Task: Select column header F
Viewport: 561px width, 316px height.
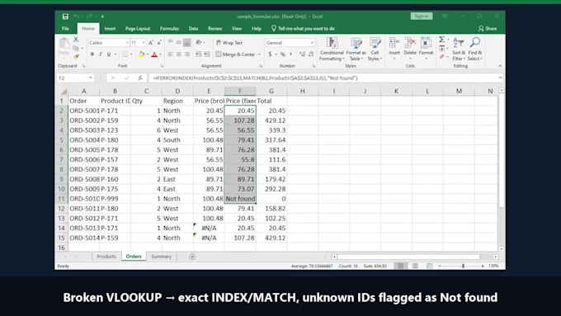Action: coord(240,92)
